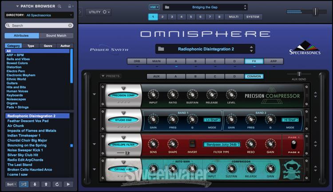Open Band 2 Hi Shelf mode dropdown
Screen dimensions: 333x192
pos(290,120)
